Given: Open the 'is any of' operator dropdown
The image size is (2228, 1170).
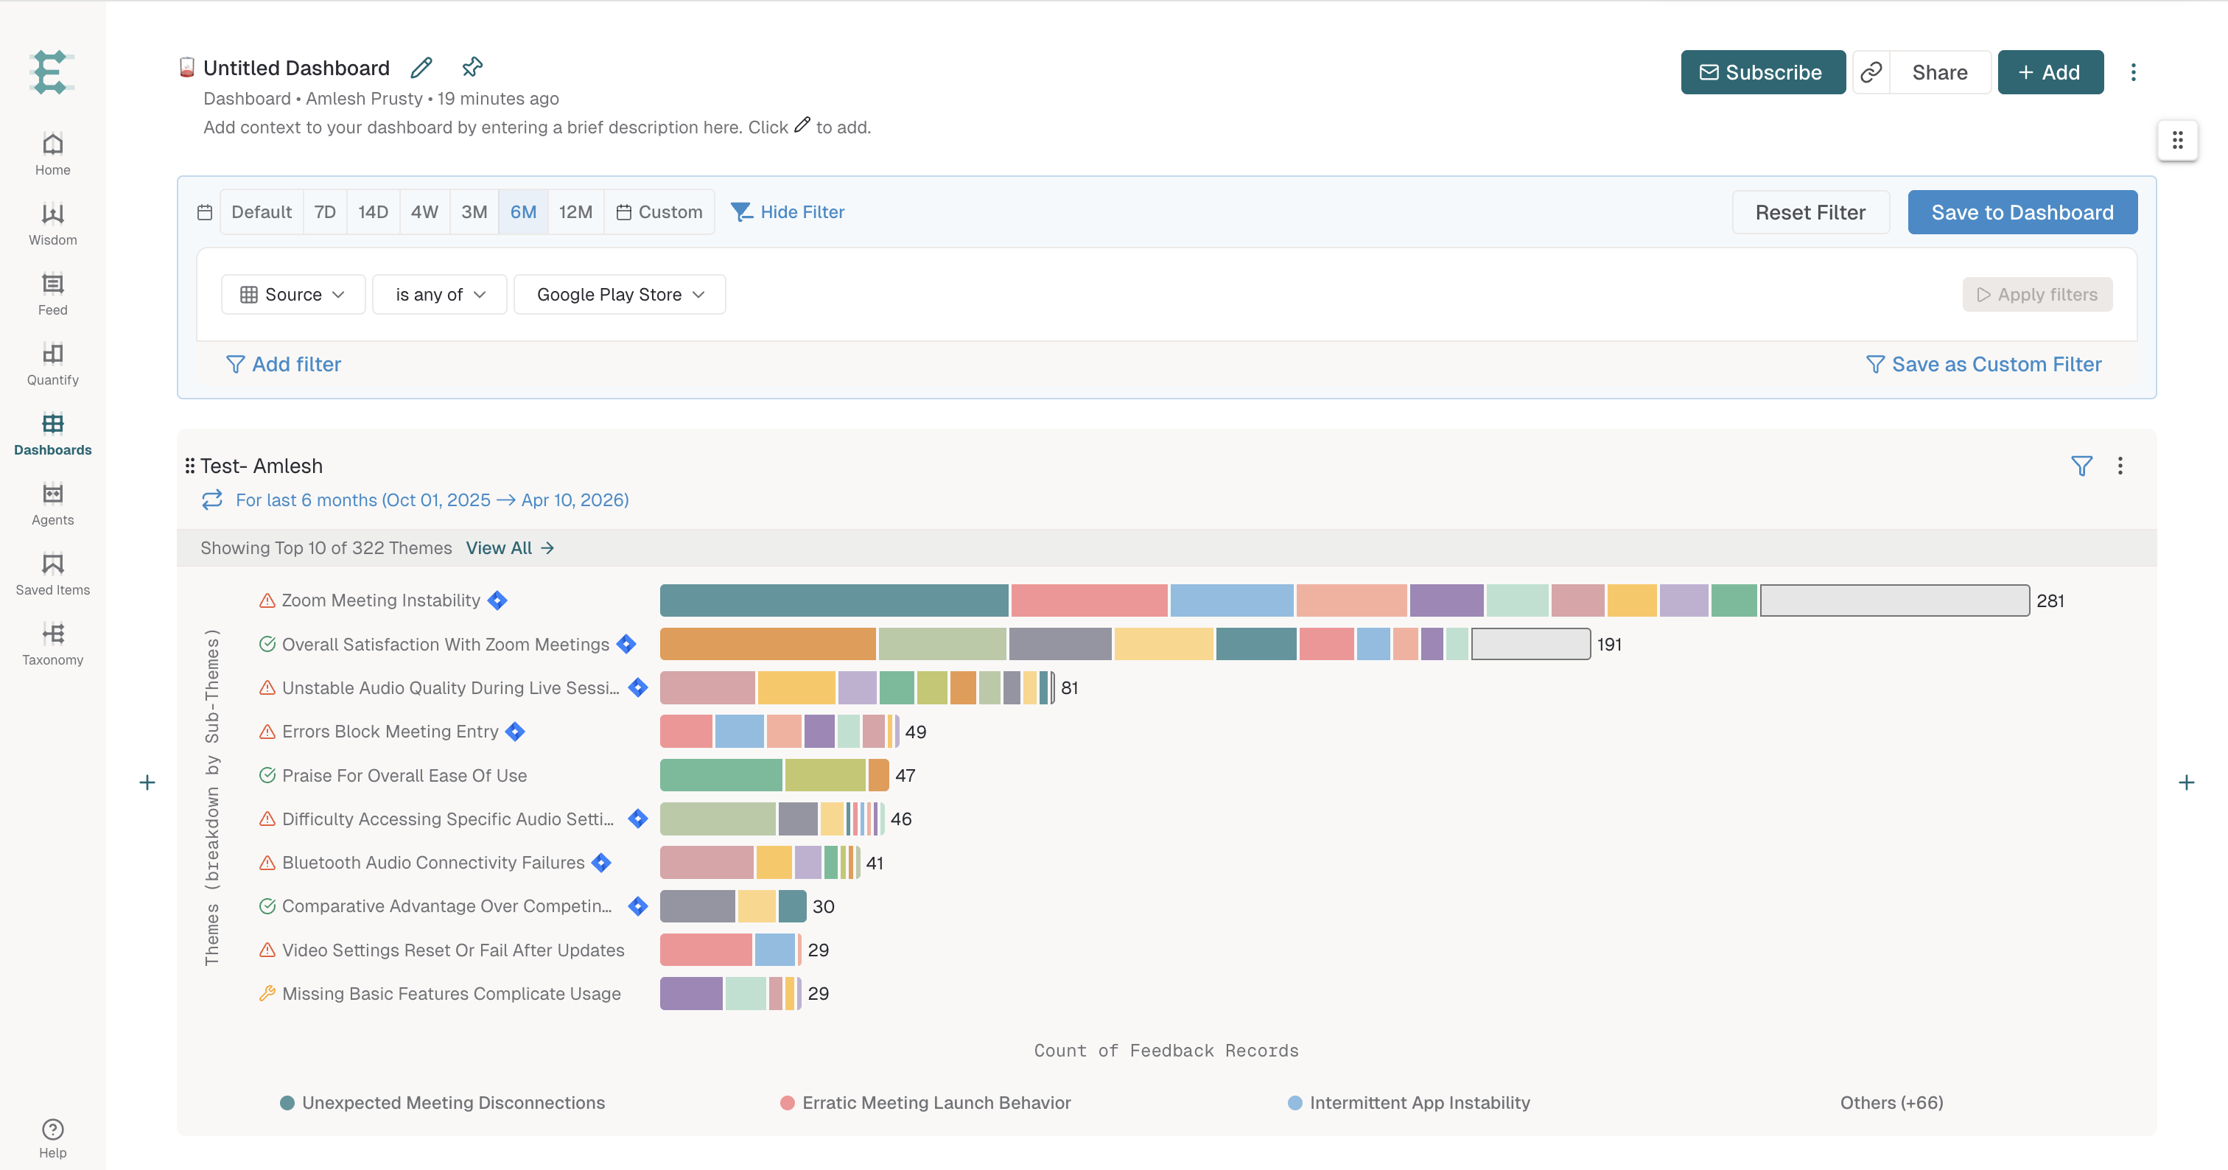Looking at the screenshot, I should [439, 295].
